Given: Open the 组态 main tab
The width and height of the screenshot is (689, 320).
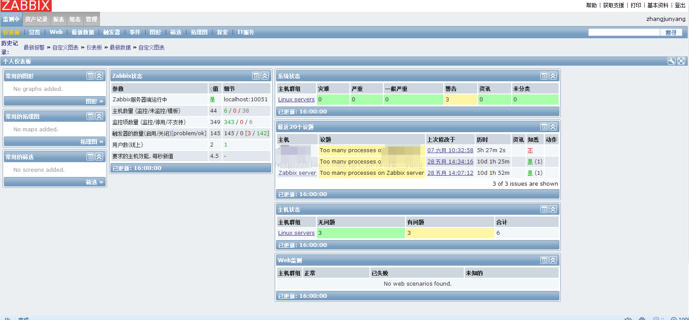Looking at the screenshot, I should [75, 19].
